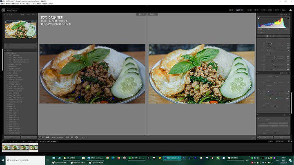Select Manual (手動) tab in Lens Corrections
The image size is (294, 165).
coord(277,76)
